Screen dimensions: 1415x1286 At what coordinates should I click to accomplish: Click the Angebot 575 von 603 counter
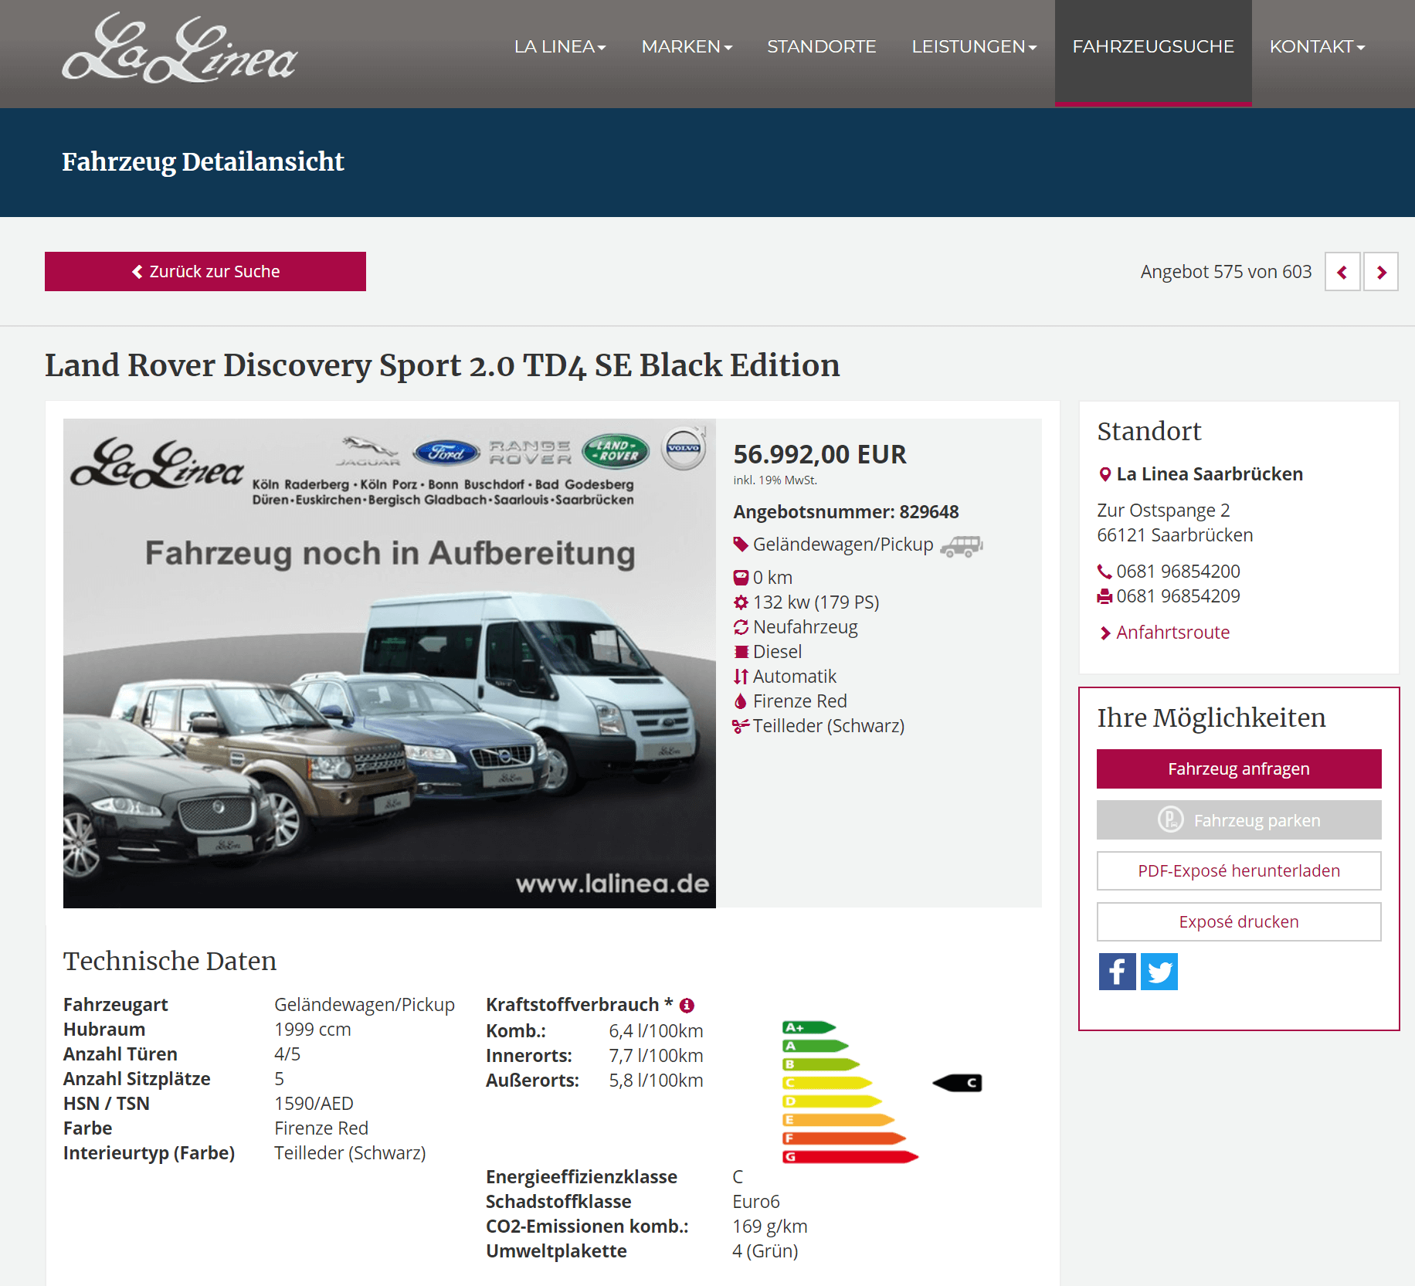pos(1226,272)
